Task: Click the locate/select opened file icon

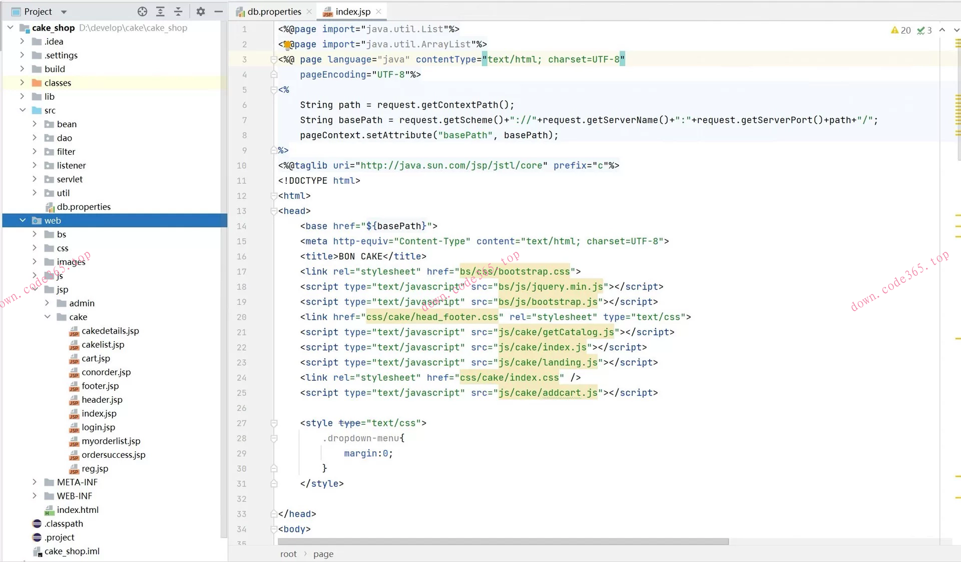Action: click(142, 12)
